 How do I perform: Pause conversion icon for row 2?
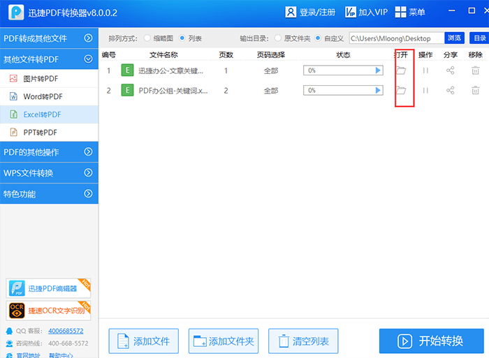425,91
